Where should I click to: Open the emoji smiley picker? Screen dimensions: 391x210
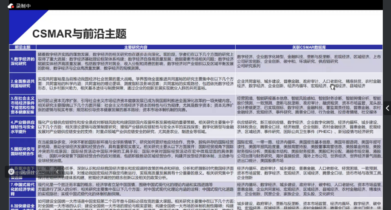click(x=11, y=172)
